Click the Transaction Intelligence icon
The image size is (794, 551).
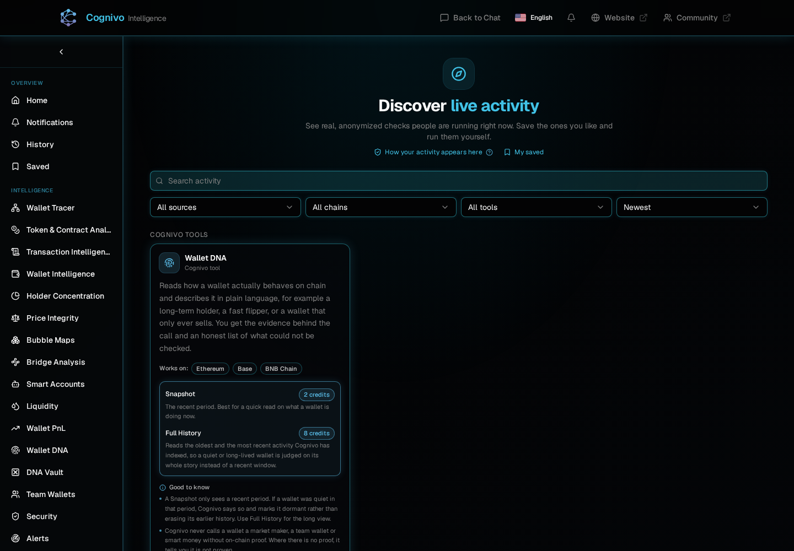point(15,252)
